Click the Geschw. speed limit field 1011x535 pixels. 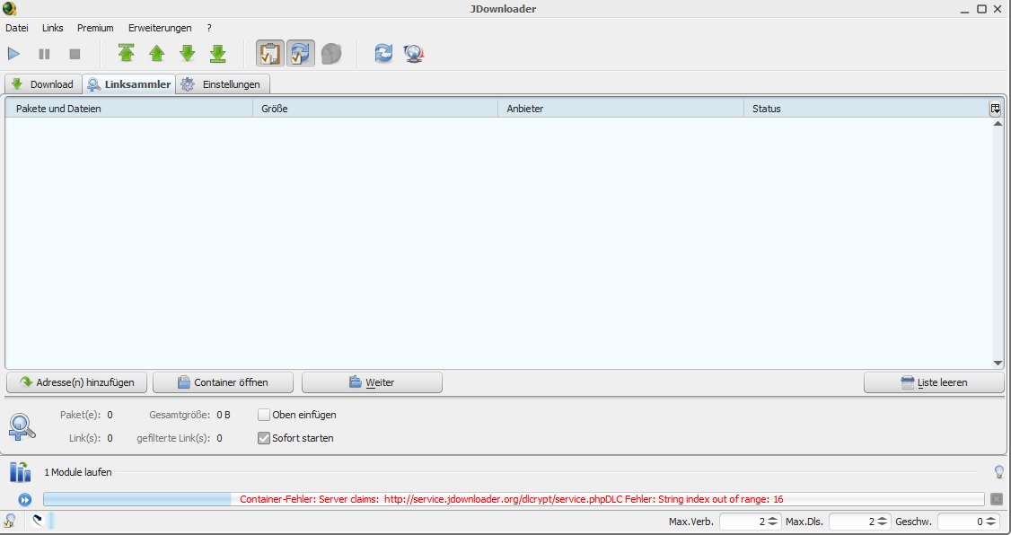(961, 522)
